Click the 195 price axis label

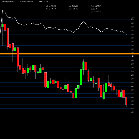coord(133,97)
